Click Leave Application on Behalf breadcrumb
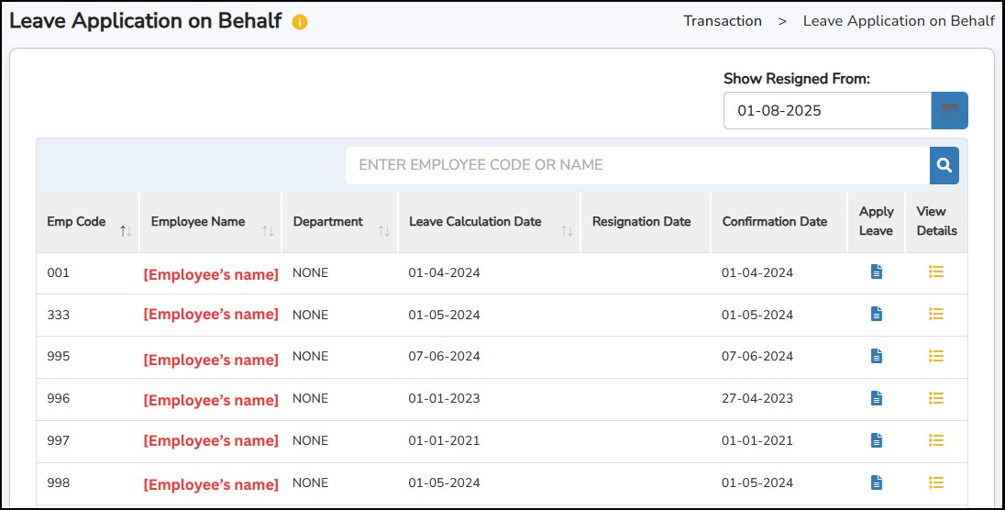This screenshot has width=1005, height=510. (898, 21)
